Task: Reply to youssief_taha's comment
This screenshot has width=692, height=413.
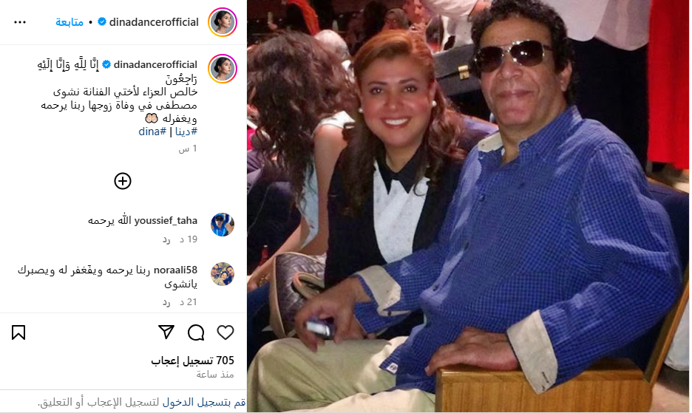Action: point(166,239)
